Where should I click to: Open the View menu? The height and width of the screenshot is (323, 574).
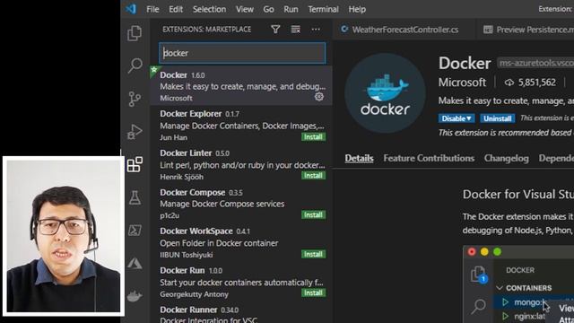coord(245,9)
